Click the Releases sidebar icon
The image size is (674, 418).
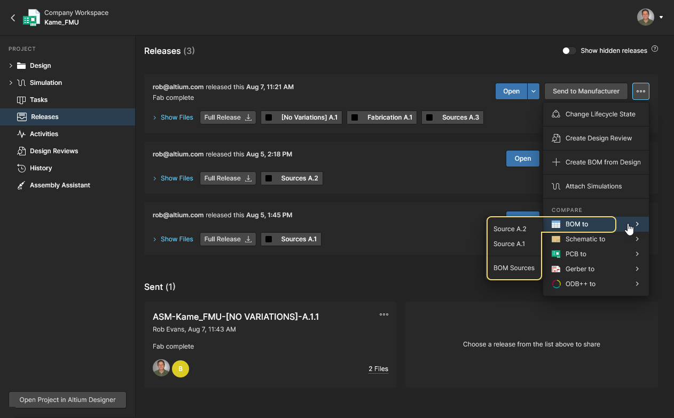click(22, 117)
